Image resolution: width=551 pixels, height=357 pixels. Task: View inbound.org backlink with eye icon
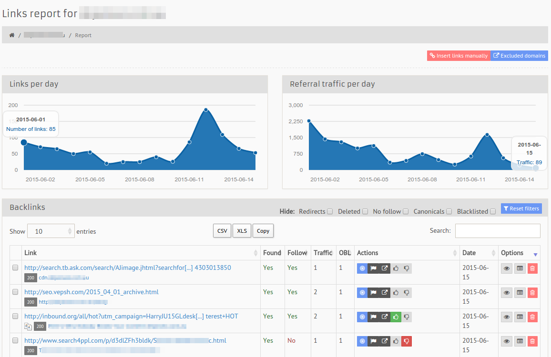click(507, 317)
